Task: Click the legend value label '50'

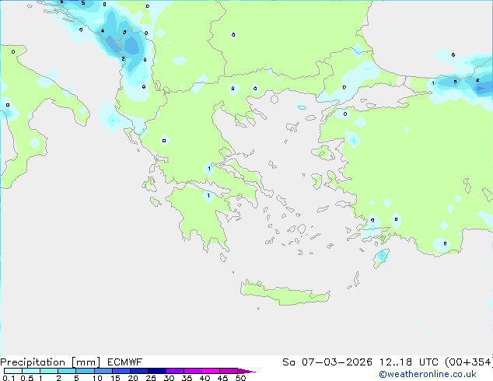Action: click(240, 378)
